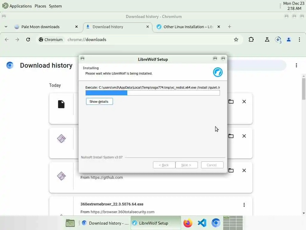Viewport: 306px width, 230px height.
Task: Click the first download's file icon
Action: click(x=61, y=104)
